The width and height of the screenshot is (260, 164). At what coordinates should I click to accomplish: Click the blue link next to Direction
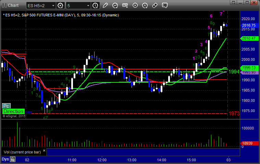point(28,112)
